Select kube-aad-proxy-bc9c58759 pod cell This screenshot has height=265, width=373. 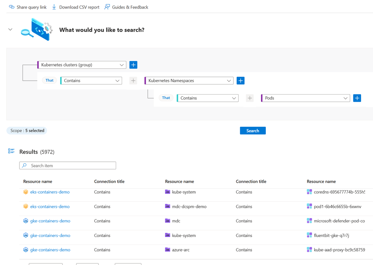coord(339,250)
